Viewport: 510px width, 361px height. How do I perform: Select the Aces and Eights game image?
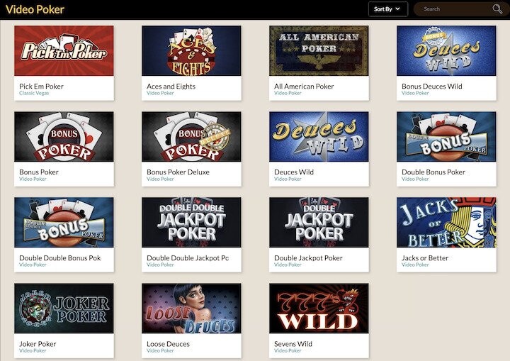191,51
